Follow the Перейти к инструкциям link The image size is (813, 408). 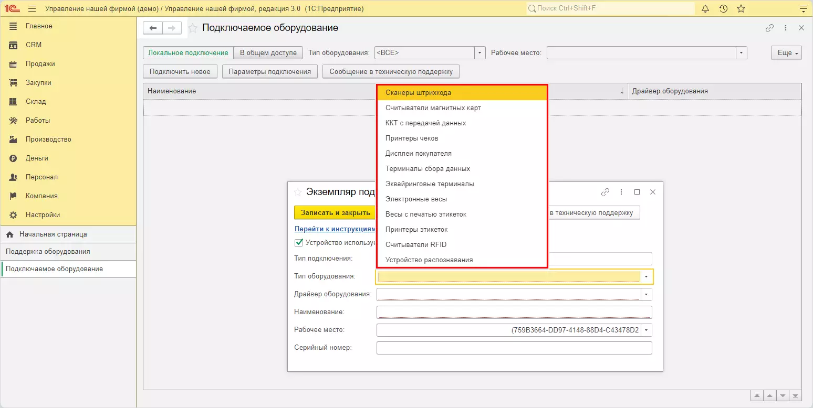(335, 229)
